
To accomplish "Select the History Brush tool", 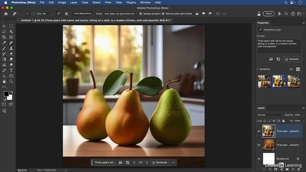I will point(4,54).
